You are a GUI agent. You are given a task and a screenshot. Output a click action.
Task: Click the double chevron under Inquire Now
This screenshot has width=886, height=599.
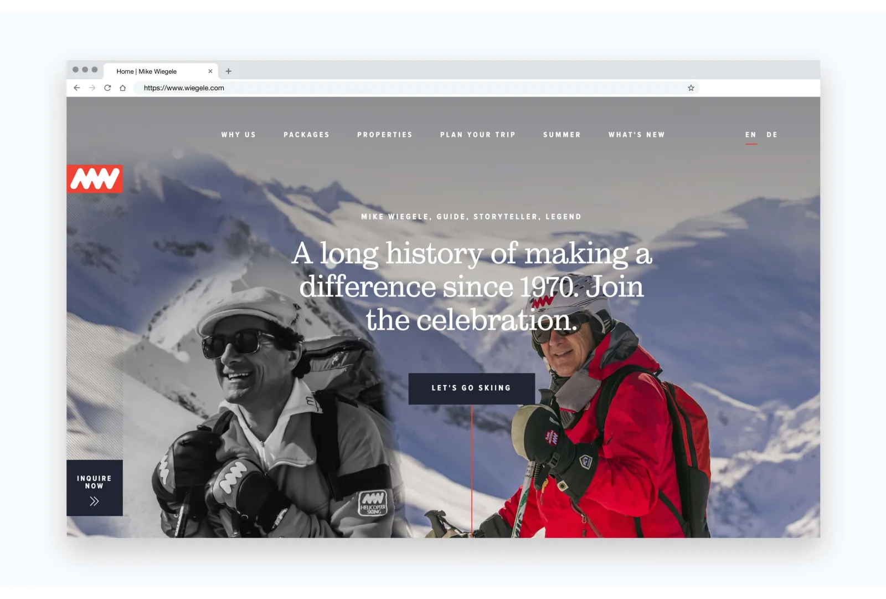point(94,501)
